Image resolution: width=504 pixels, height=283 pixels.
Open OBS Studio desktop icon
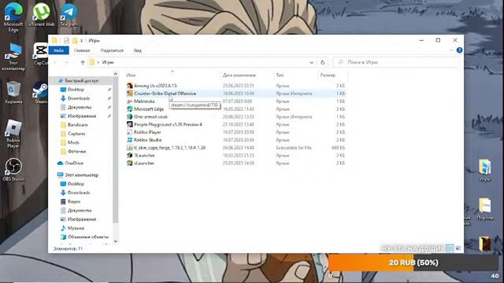(13, 170)
